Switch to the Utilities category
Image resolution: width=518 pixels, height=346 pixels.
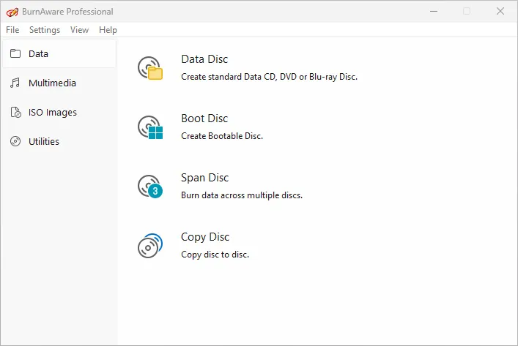59,141
